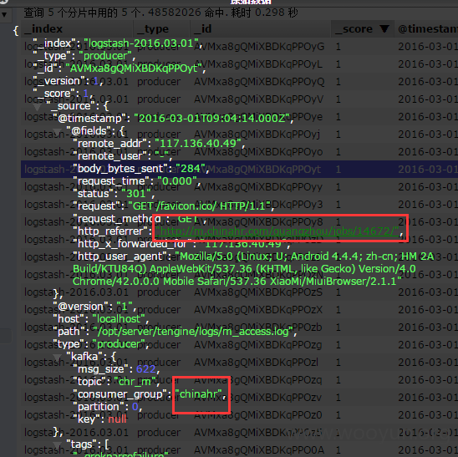Sort by the @timestamp column header
458x457 pixels.
[x=426, y=29]
